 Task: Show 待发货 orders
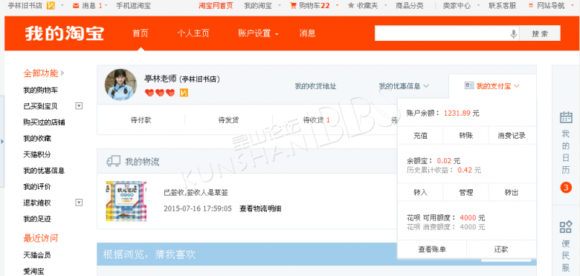pyautogui.click(x=228, y=120)
